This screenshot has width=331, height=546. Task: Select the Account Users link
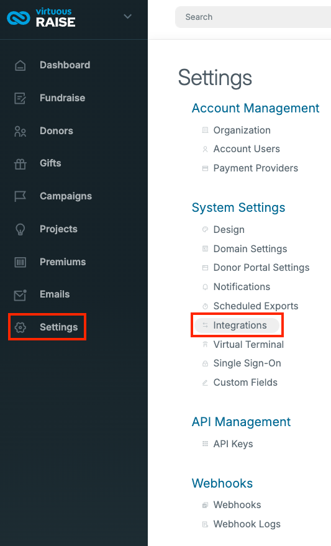pos(247,149)
